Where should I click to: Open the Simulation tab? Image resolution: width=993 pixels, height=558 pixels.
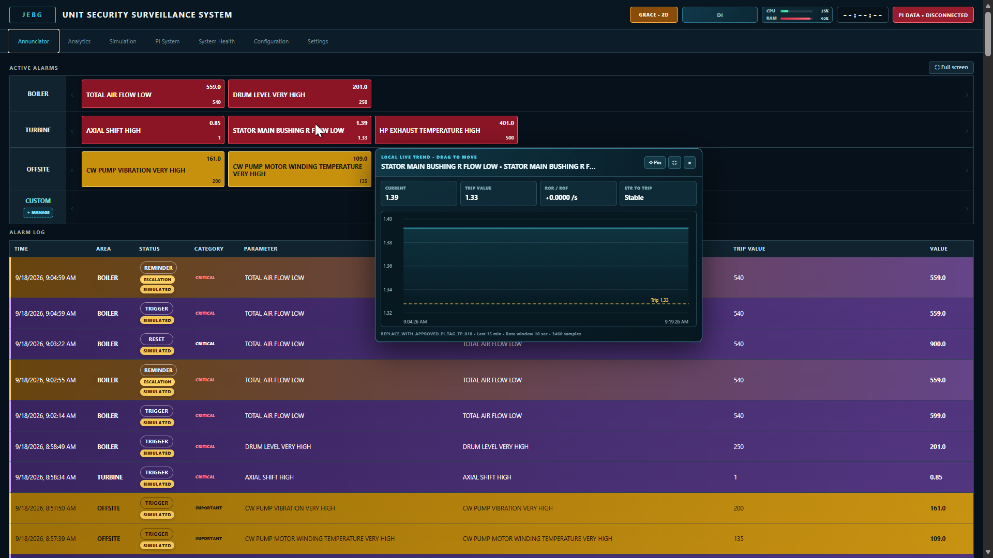point(123,41)
